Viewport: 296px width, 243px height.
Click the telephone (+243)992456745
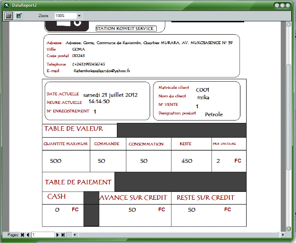(x=89, y=64)
